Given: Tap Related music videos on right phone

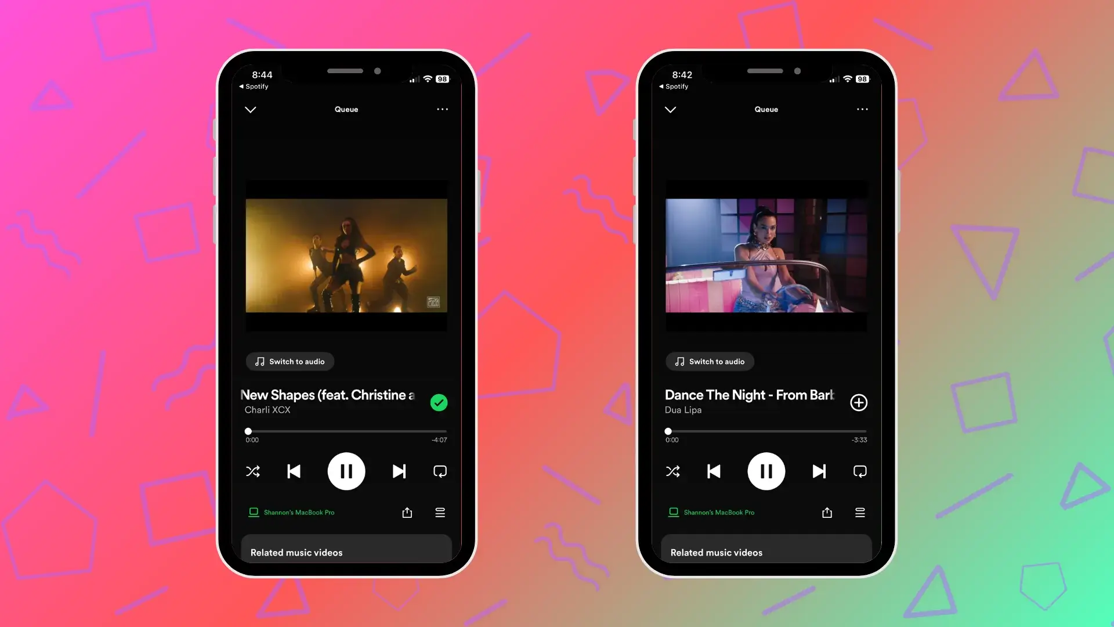Looking at the screenshot, I should 765,551.
